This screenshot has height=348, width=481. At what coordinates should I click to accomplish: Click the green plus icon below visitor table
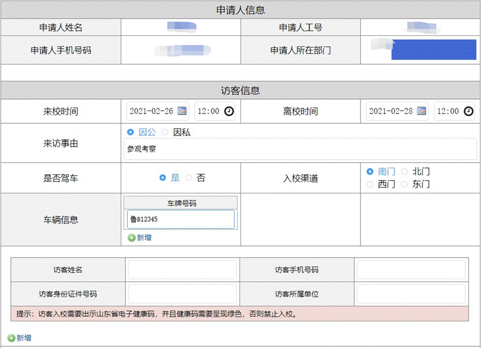(12, 338)
